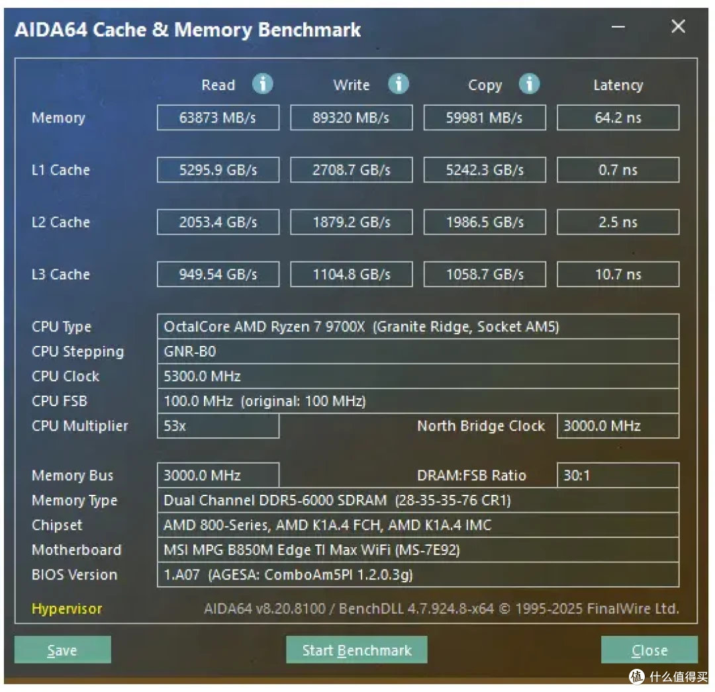The width and height of the screenshot is (715, 692).
Task: Select Memory Write value 89320 MB/s
Action: [x=351, y=118]
